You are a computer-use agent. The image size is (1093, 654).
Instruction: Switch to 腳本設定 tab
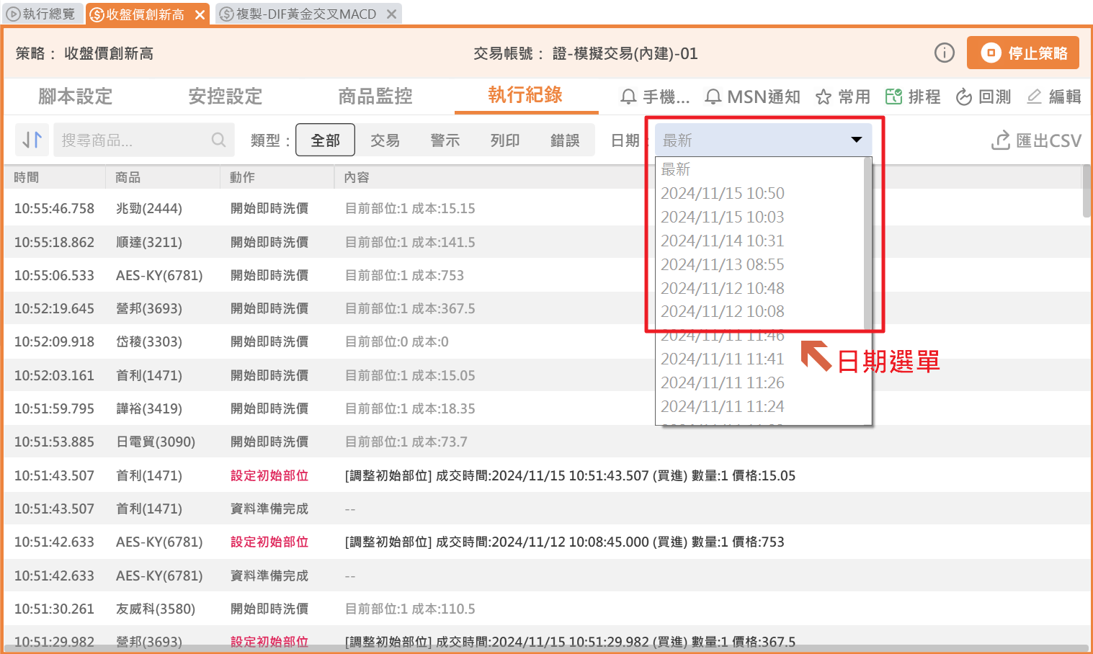pos(75,96)
